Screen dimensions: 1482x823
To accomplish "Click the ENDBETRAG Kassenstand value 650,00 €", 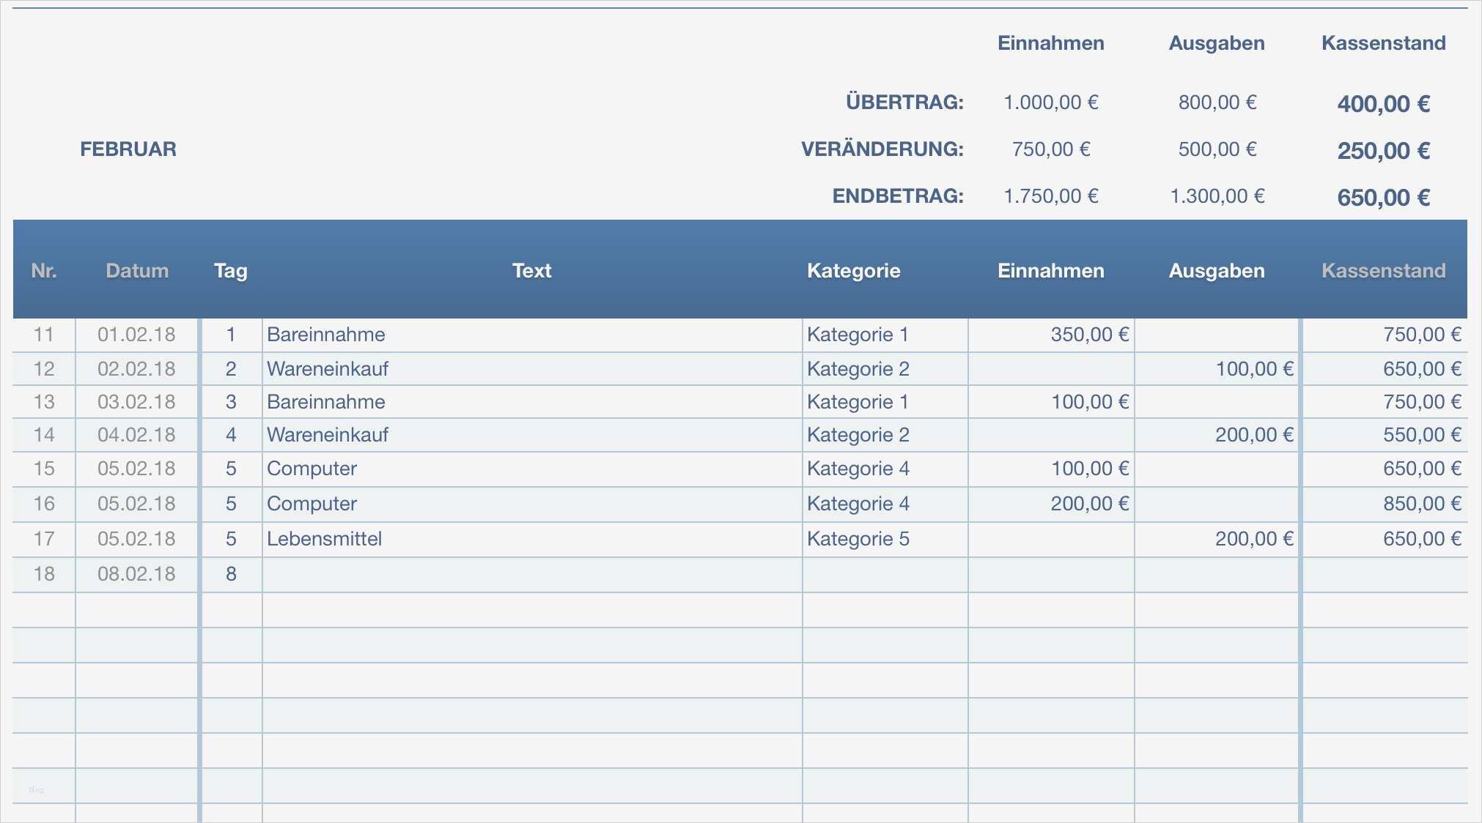I will click(x=1383, y=198).
